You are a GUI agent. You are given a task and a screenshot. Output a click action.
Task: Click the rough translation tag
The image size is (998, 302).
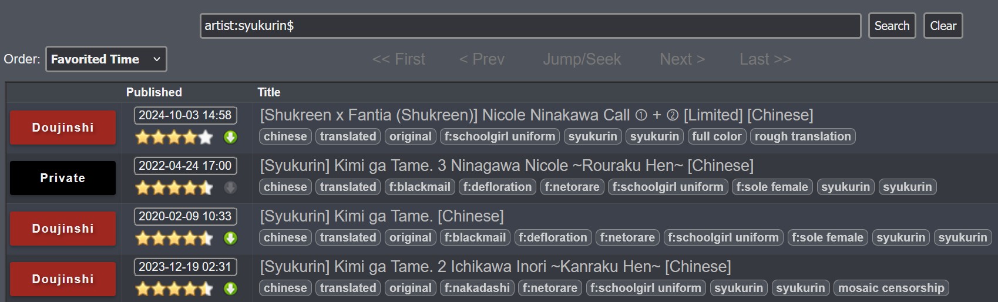click(x=802, y=137)
